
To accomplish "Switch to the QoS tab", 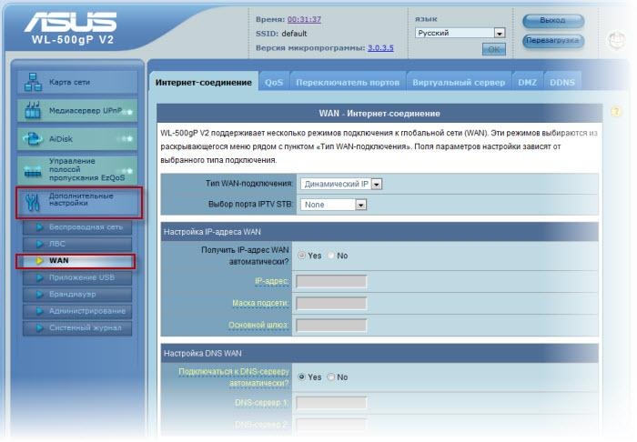I will pos(274,82).
